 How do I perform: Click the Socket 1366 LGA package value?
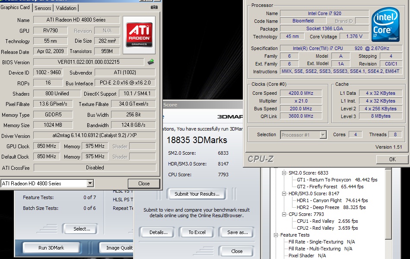tap(324, 28)
